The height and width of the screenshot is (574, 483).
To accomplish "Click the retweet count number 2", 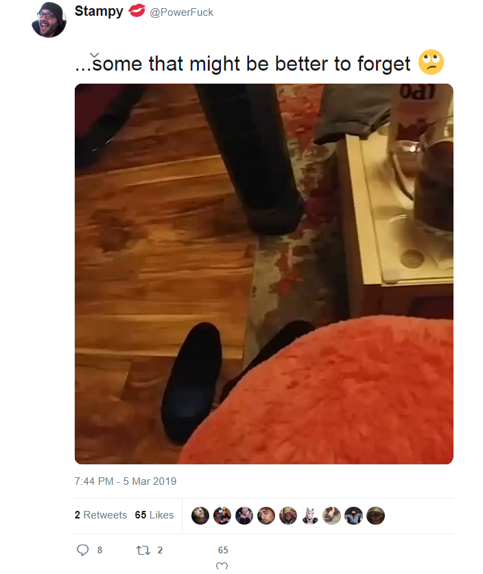I will 160,550.
